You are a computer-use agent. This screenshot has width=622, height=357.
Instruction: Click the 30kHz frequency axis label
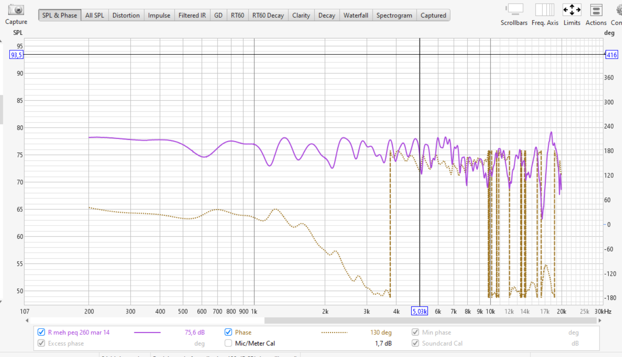click(603, 311)
